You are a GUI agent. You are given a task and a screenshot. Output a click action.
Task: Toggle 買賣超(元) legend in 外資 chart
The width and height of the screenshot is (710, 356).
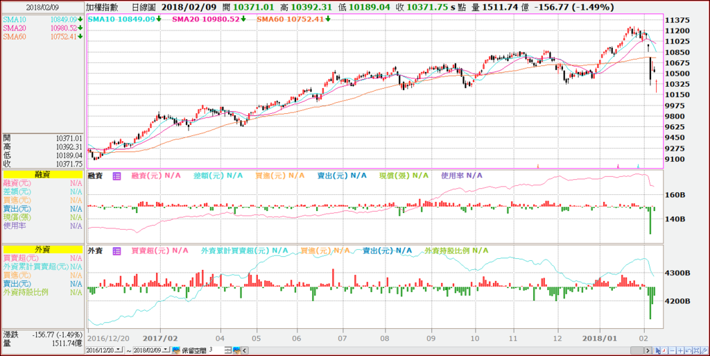pyautogui.click(x=160, y=251)
